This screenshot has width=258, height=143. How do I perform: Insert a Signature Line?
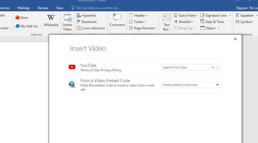[x=214, y=16]
